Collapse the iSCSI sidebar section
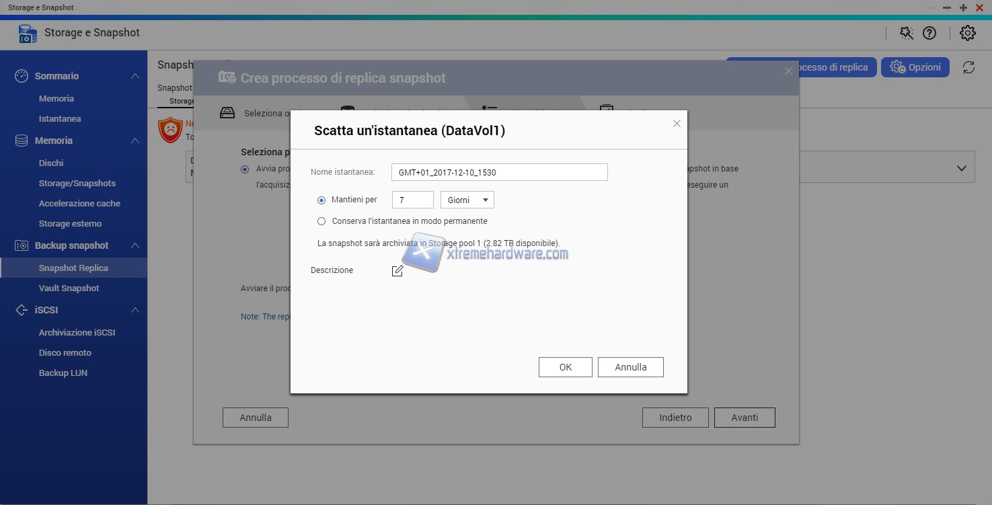Viewport: 992px width, 505px height. point(135,310)
